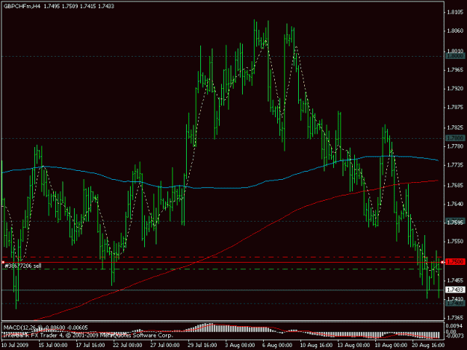Select the #38677206 sell order label
The height and width of the screenshot is (350, 467).
click(23, 266)
